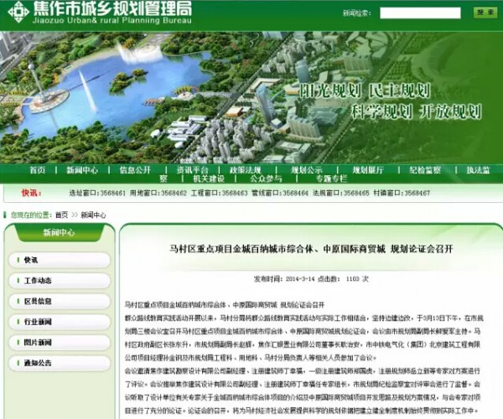Open the 首页 navigation menu item
This screenshot has height=419, width=503.
37,169
